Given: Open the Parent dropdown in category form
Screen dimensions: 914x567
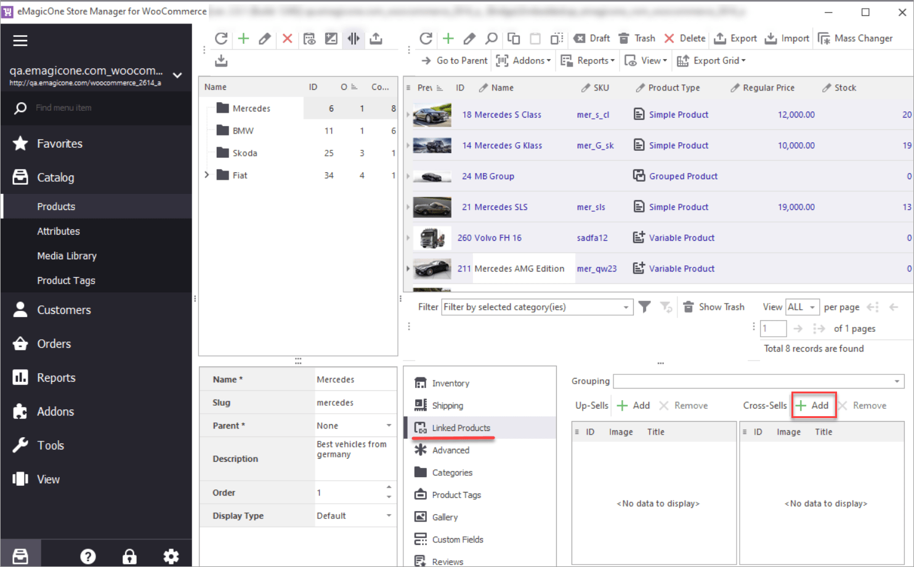Looking at the screenshot, I should (389, 425).
